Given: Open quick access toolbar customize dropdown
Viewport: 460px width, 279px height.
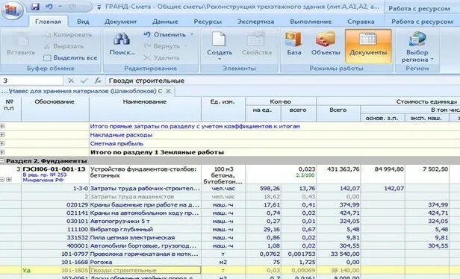Looking at the screenshot, I should (x=99, y=7).
